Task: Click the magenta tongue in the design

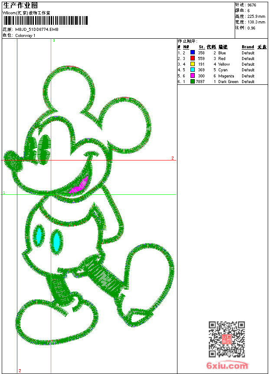Action: coord(79,186)
